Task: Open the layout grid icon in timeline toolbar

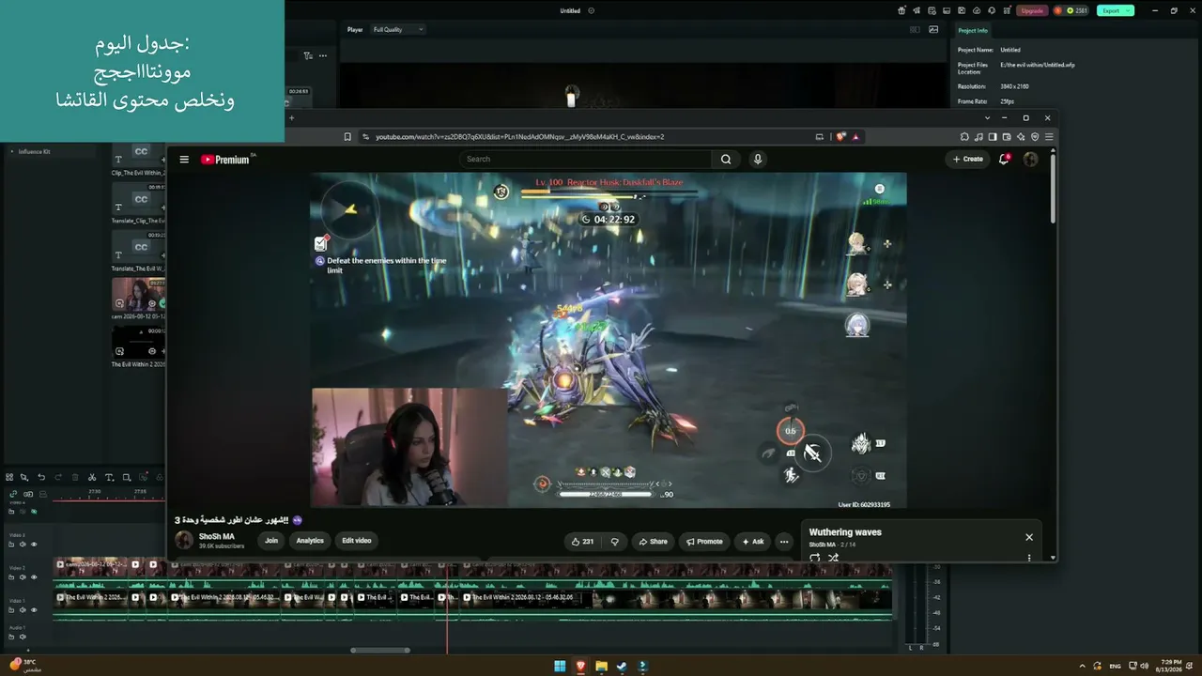Action: 9,477
